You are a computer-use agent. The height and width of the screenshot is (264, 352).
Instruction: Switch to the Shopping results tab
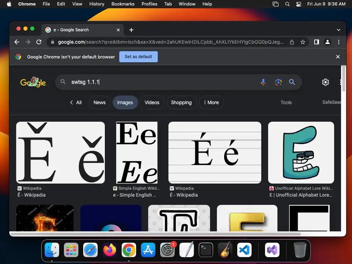(181, 102)
